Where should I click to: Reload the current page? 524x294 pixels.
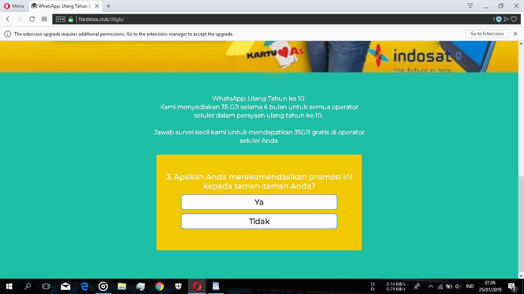point(32,19)
